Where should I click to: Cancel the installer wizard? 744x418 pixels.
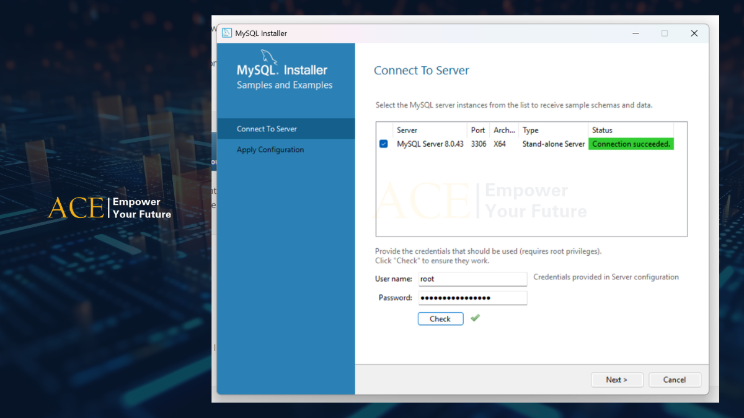pyautogui.click(x=675, y=380)
